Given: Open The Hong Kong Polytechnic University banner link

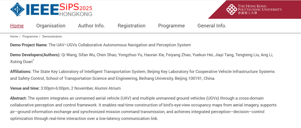Looking at the screenshot, I should click(x=254, y=9).
